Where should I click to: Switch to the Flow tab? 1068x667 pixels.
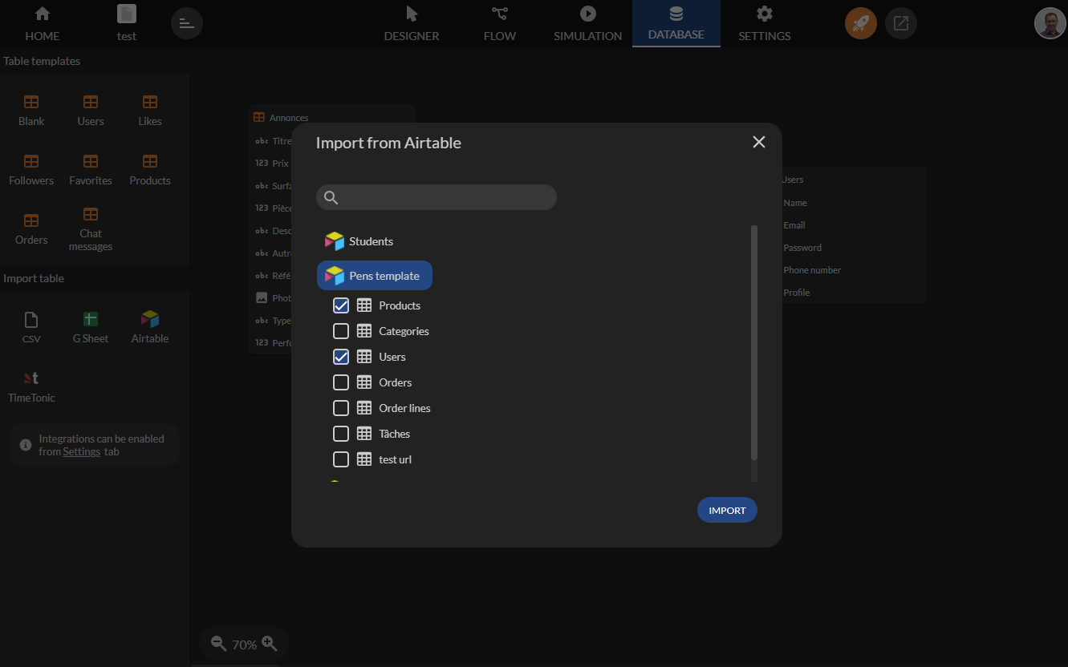point(500,23)
